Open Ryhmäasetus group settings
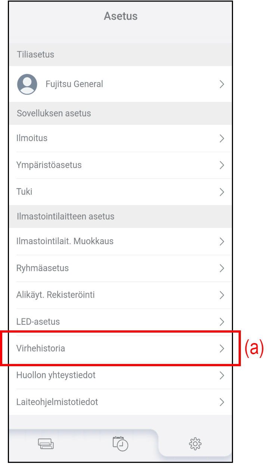Screen dimensions: 267x464 click(x=43, y=268)
